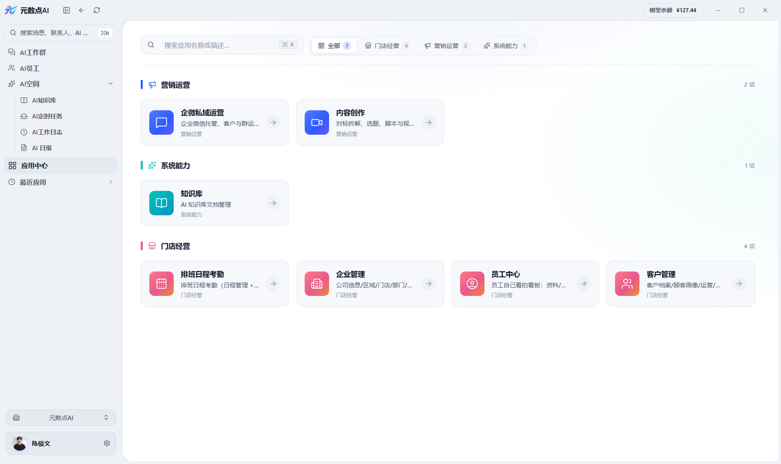Click the 客户管理 card title

click(x=661, y=274)
